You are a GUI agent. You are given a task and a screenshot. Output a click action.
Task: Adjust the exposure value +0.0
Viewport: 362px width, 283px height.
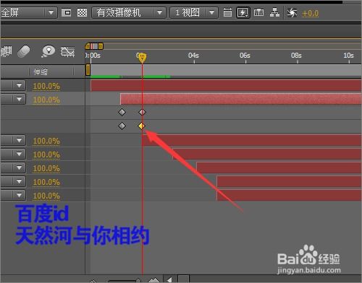310,14
